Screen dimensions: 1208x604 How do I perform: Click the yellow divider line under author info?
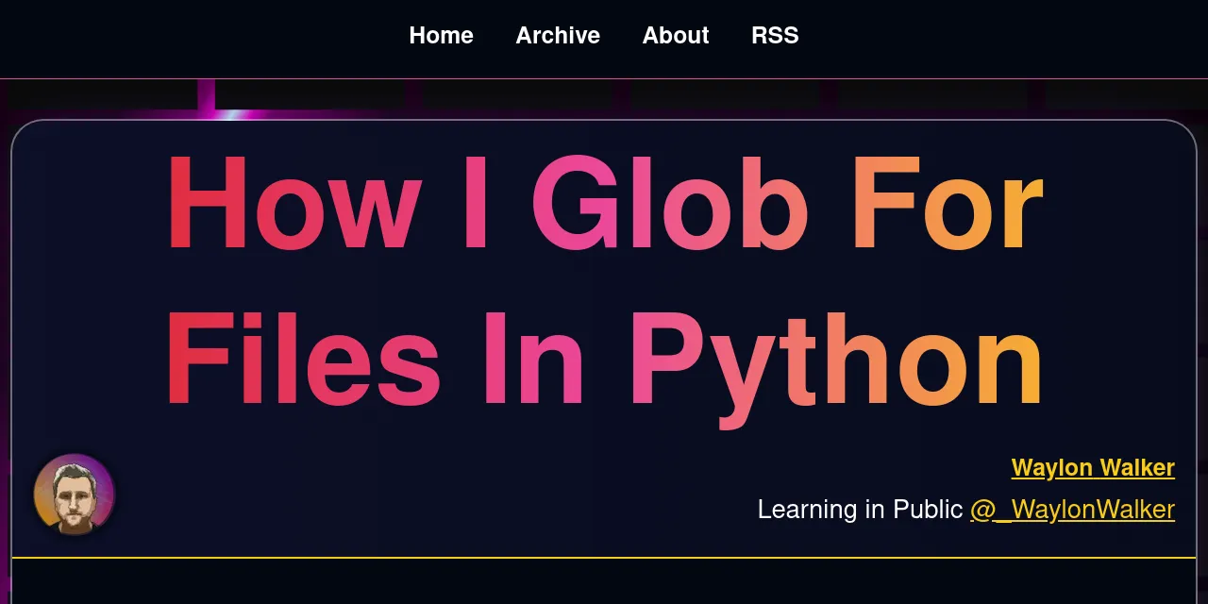[x=604, y=558]
